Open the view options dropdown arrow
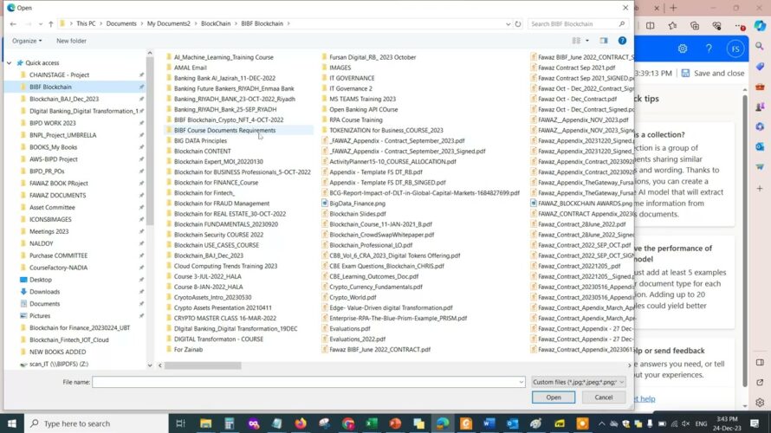The width and height of the screenshot is (771, 433). pos(587,41)
